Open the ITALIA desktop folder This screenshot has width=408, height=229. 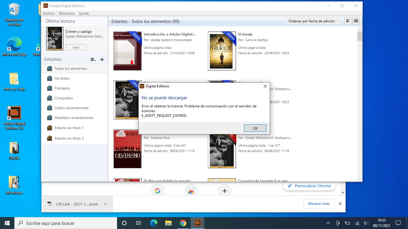pyautogui.click(x=14, y=151)
